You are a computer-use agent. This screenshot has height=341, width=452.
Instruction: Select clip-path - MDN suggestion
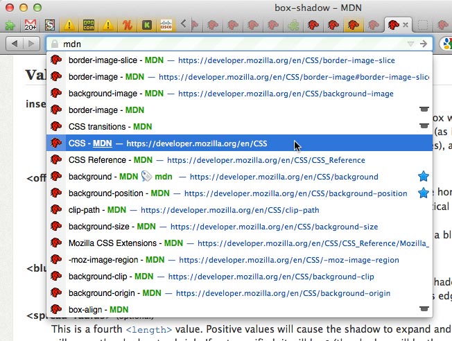[240, 210]
